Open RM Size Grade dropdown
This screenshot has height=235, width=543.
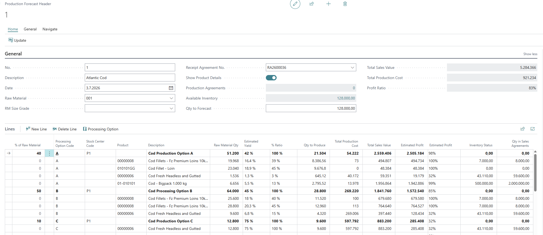[171, 108]
